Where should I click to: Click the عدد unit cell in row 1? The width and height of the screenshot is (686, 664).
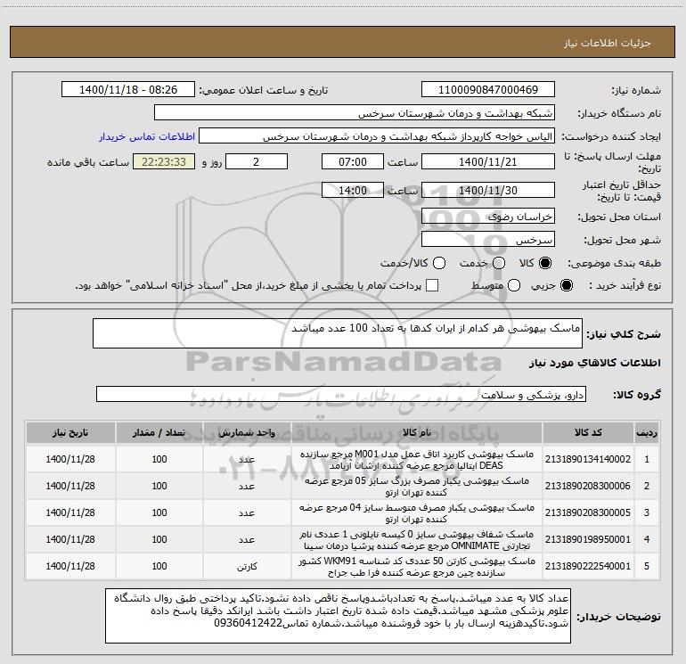[247, 460]
